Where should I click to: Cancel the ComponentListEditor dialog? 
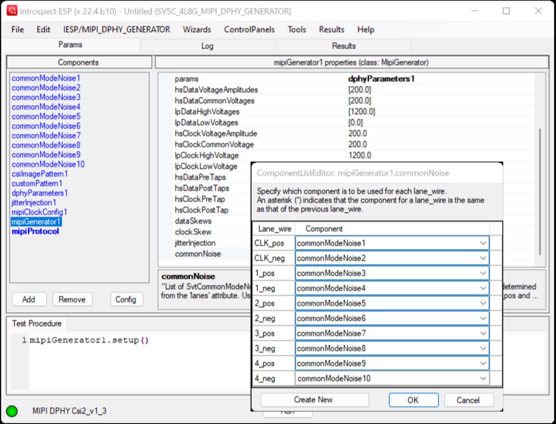(469, 400)
